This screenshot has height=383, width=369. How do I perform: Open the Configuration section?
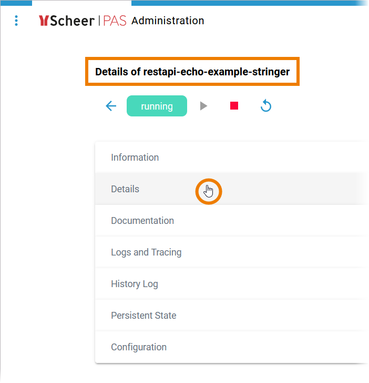(x=139, y=347)
